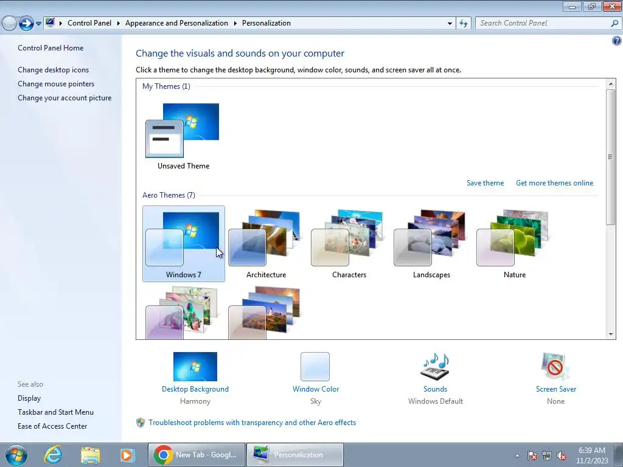623x467 pixels.
Task: Click Aero Themes (7) group header
Action: click(x=169, y=195)
